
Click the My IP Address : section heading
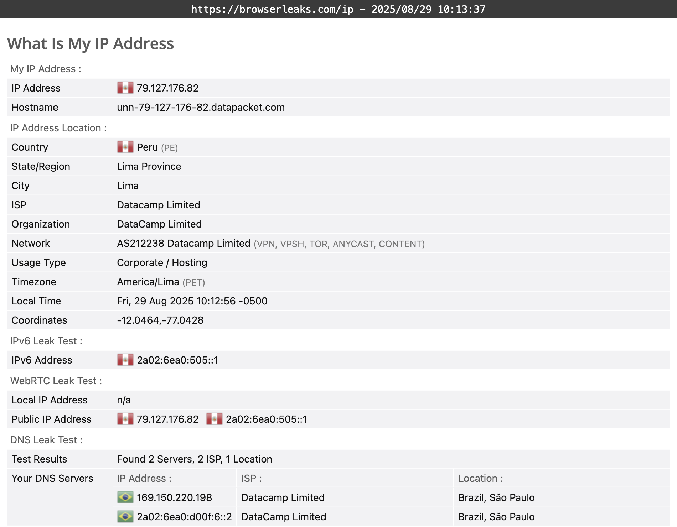point(46,69)
